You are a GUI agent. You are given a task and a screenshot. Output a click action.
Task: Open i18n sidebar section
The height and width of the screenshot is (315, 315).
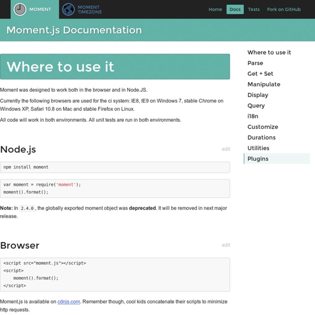click(x=253, y=117)
